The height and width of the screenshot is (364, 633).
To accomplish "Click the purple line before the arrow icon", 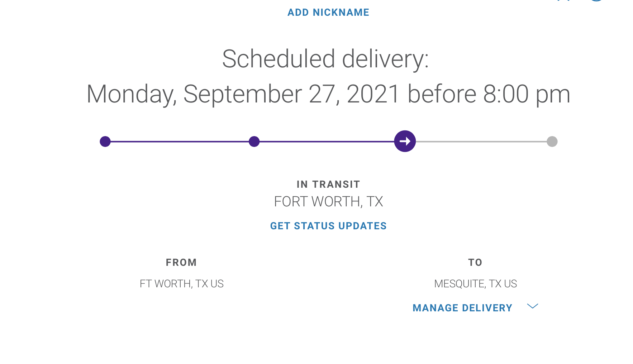I will click(x=327, y=142).
